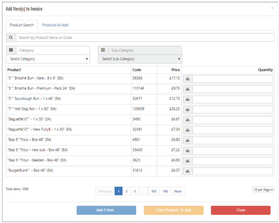The height and width of the screenshot is (223, 279).
Task: Click the Next page link
Action: [178, 191]
